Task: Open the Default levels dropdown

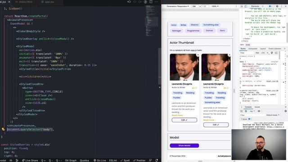Action: (273, 115)
